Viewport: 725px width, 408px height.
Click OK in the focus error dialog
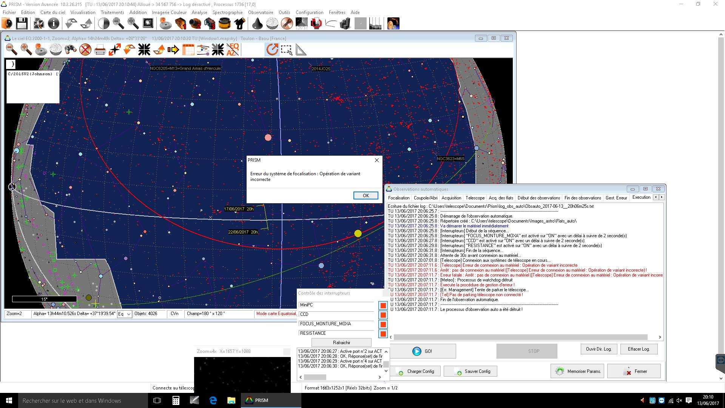[366, 195]
